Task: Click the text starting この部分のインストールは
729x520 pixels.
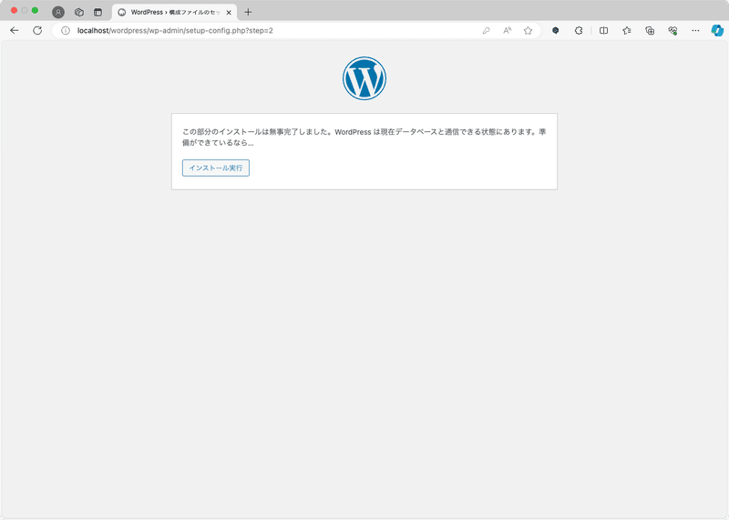Action: pyautogui.click(x=364, y=138)
